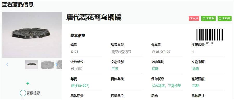
Task: Click the 基本信息 section heading
Action: point(78,36)
